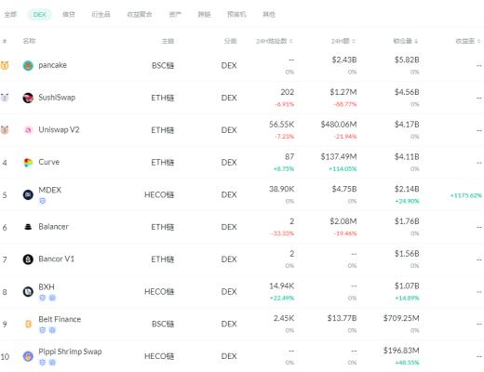Click the second badge under Pippi Shrimp Swap
Viewport: 484px width, 372px height.
pos(52,363)
